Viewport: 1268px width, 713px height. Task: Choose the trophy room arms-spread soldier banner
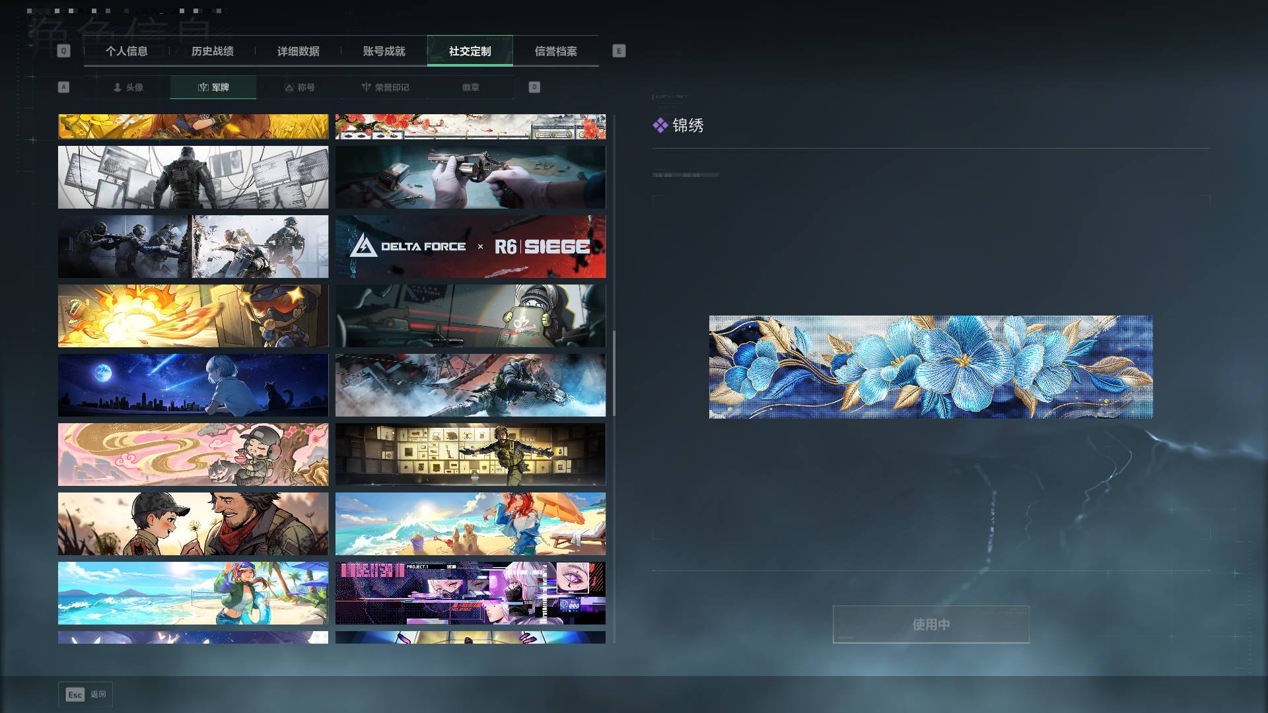[x=470, y=454]
